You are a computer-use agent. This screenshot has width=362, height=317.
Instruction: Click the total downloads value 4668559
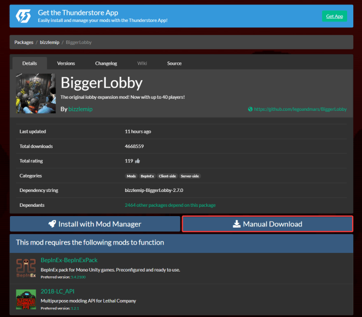pyautogui.click(x=134, y=146)
